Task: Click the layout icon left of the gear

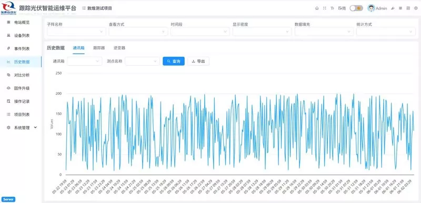Action: [x=408, y=8]
